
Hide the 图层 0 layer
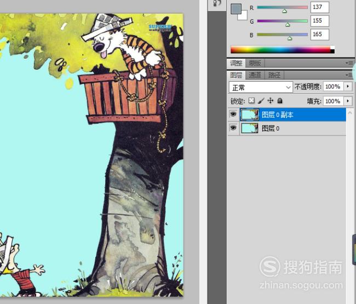(233, 128)
